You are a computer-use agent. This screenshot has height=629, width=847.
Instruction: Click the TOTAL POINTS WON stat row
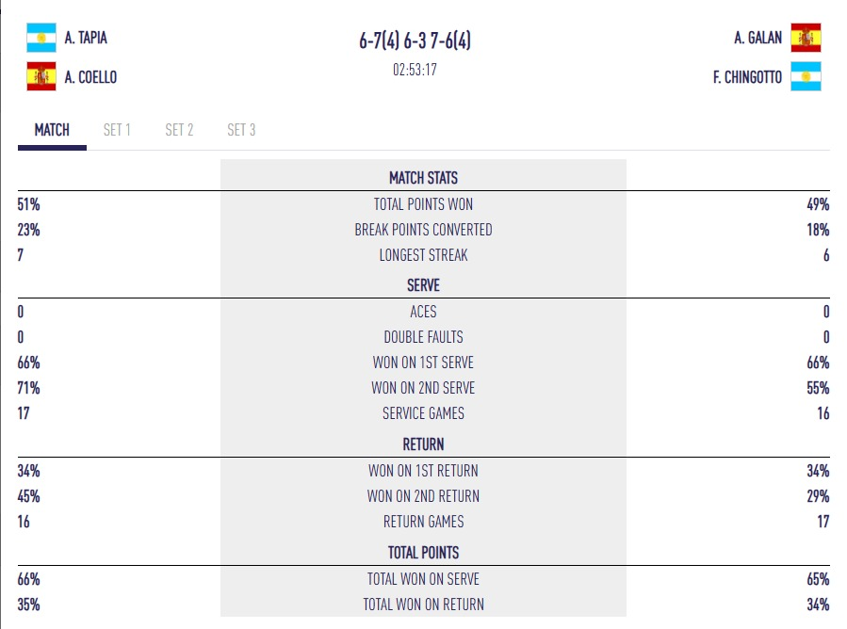pos(423,204)
